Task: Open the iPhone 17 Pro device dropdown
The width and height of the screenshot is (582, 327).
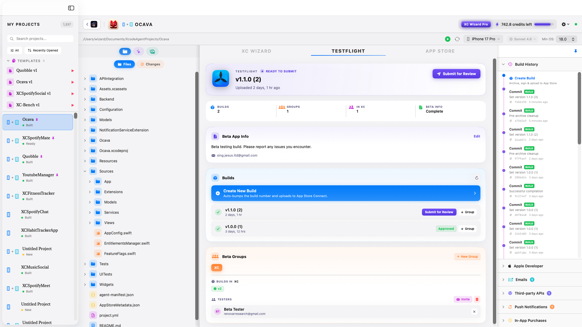Action: click(483, 39)
